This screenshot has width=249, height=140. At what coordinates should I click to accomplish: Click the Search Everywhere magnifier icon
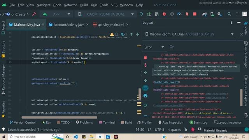click(229, 14)
